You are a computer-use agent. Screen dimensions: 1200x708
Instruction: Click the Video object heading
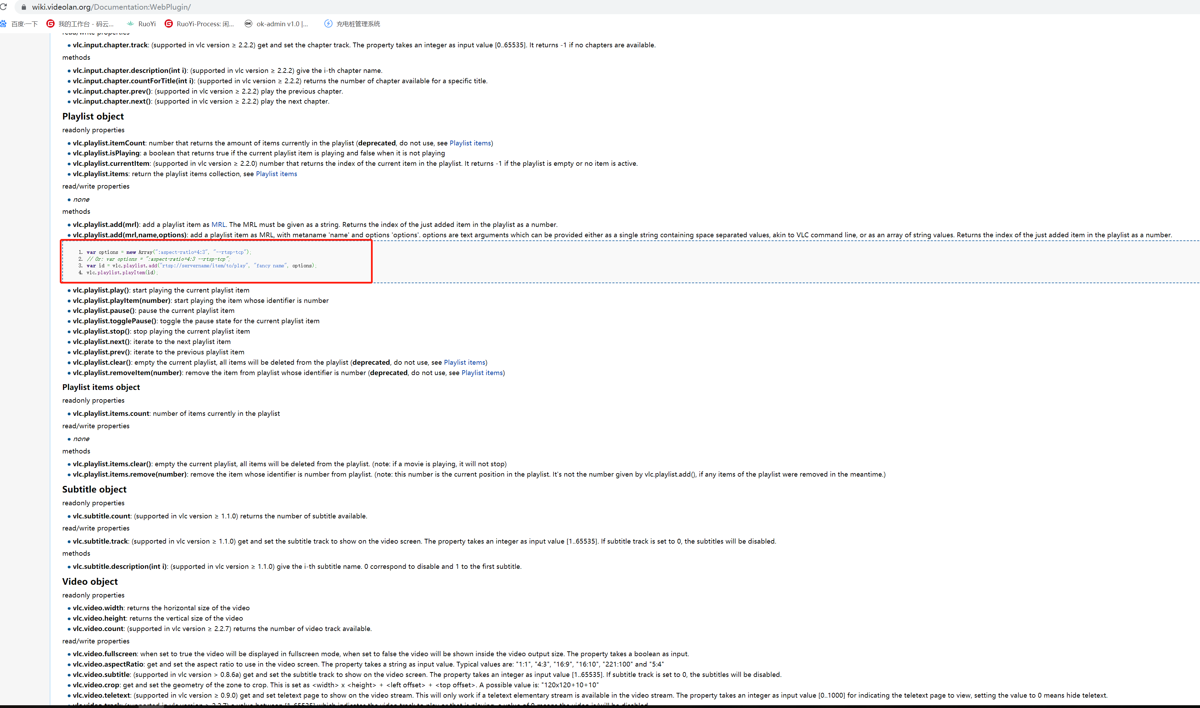click(90, 582)
